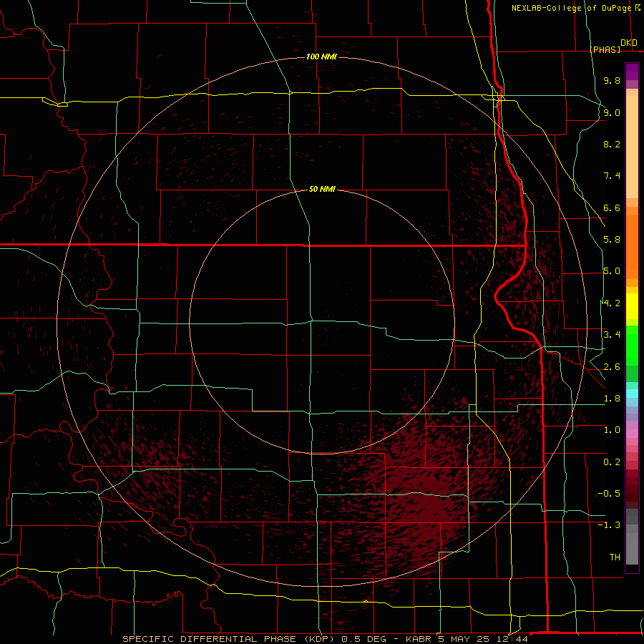644x644 pixels.
Task: Click the "50 NMI" range ring label
Action: (322, 189)
